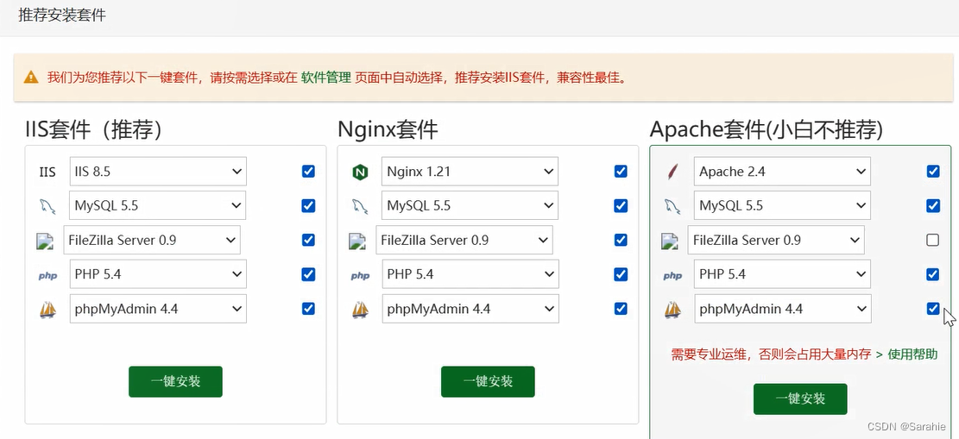Open the Apache 2.4 version dropdown

(782, 171)
